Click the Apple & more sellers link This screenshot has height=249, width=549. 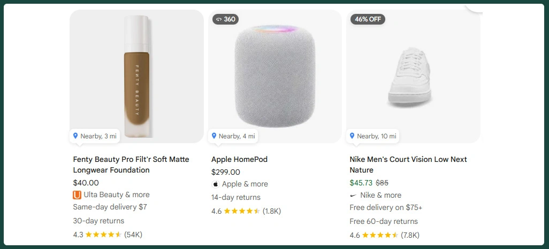point(245,184)
